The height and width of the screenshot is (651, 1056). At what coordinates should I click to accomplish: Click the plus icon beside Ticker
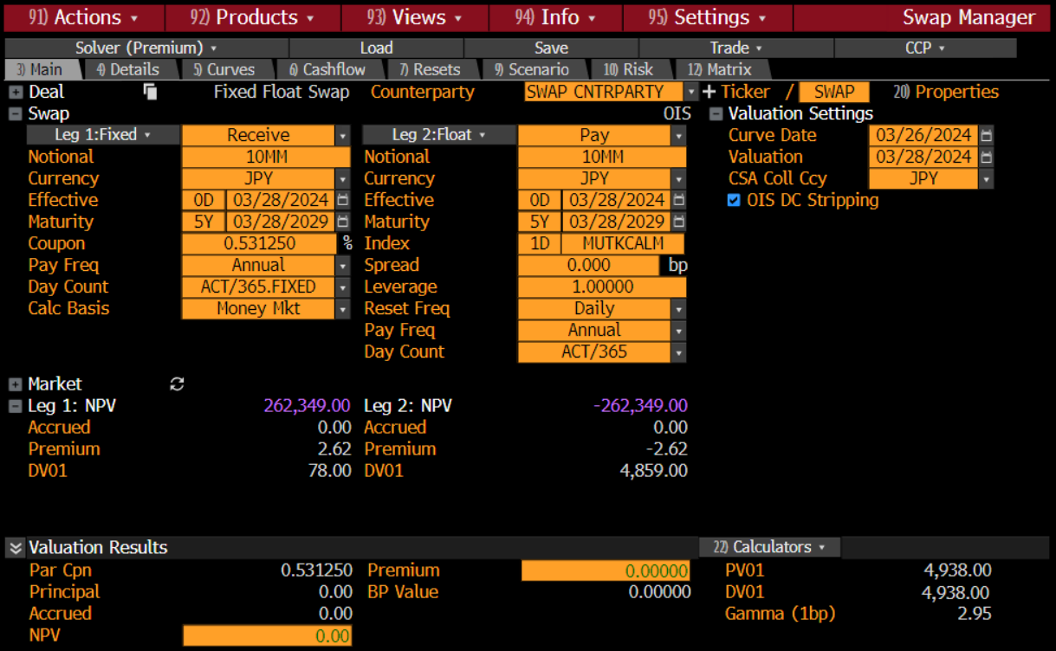pyautogui.click(x=709, y=92)
